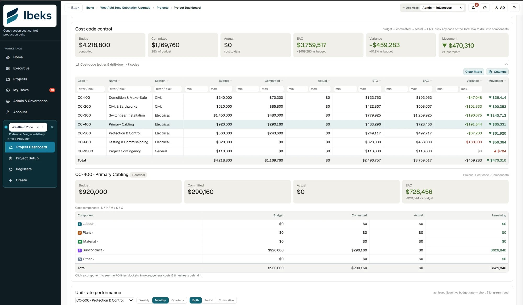
Task: Open Westfield Zone project selector dropdown arrow
Action: point(43,127)
